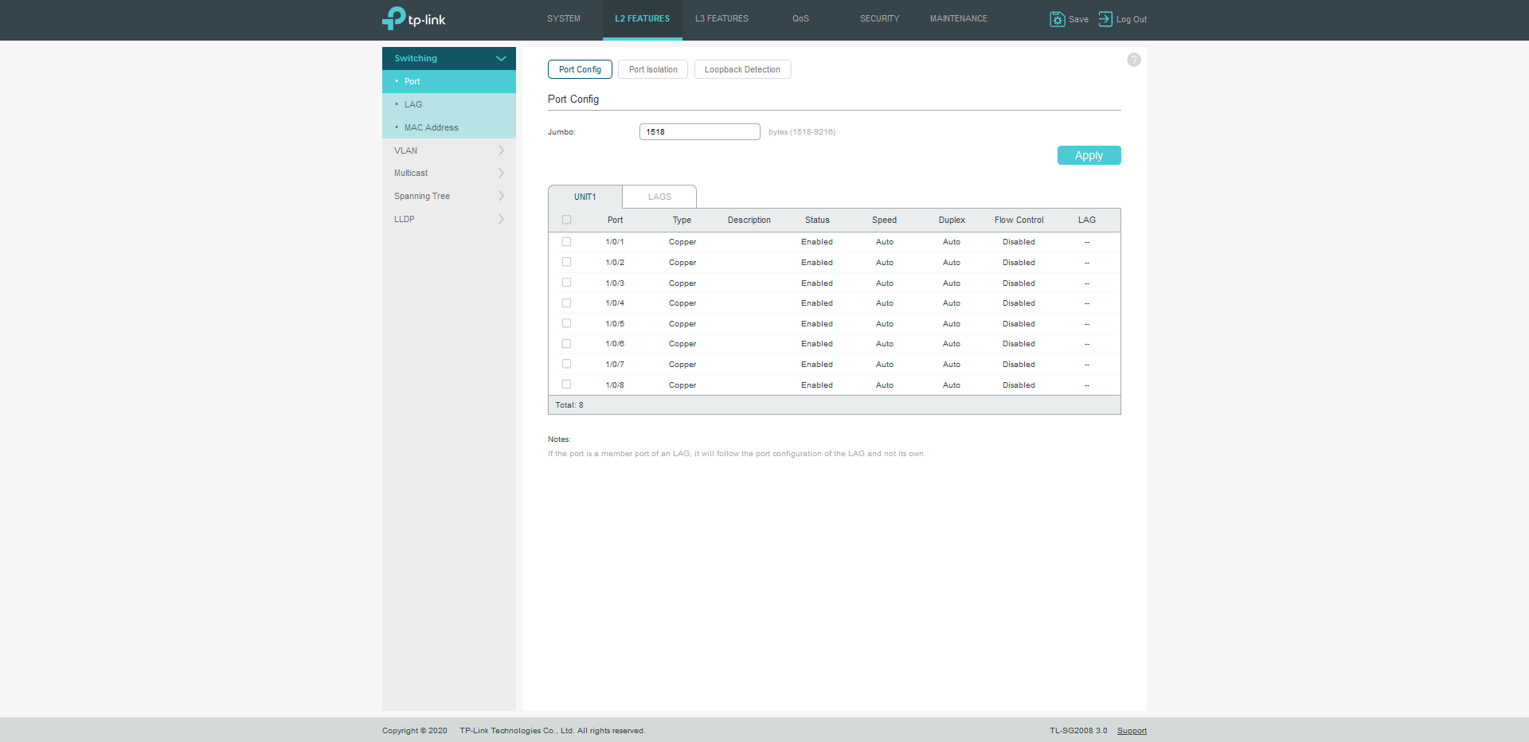Check the box for port 1/0/6
Image resolution: width=1529 pixels, height=742 pixels.
[566, 343]
